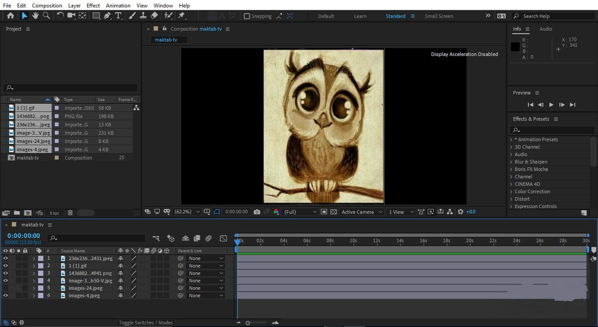
Task: Hide the 1 (1).gif layer
Action: coord(6,266)
